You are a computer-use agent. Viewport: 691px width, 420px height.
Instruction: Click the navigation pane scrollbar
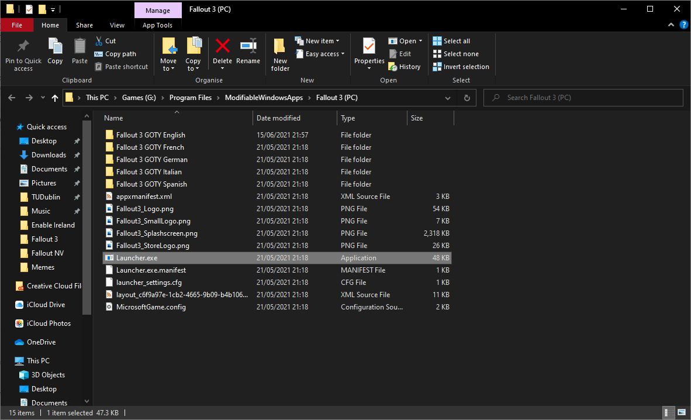(x=87, y=216)
